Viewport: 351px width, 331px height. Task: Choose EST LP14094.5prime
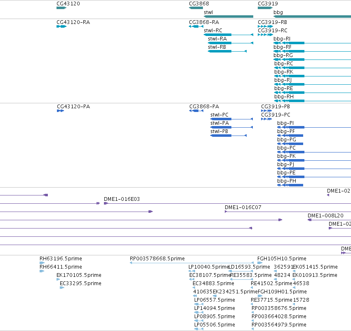[x=214, y=309]
